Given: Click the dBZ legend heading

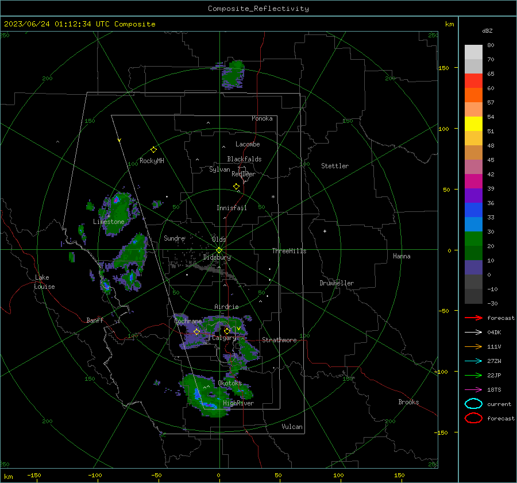Looking at the screenshot, I should point(487,30).
